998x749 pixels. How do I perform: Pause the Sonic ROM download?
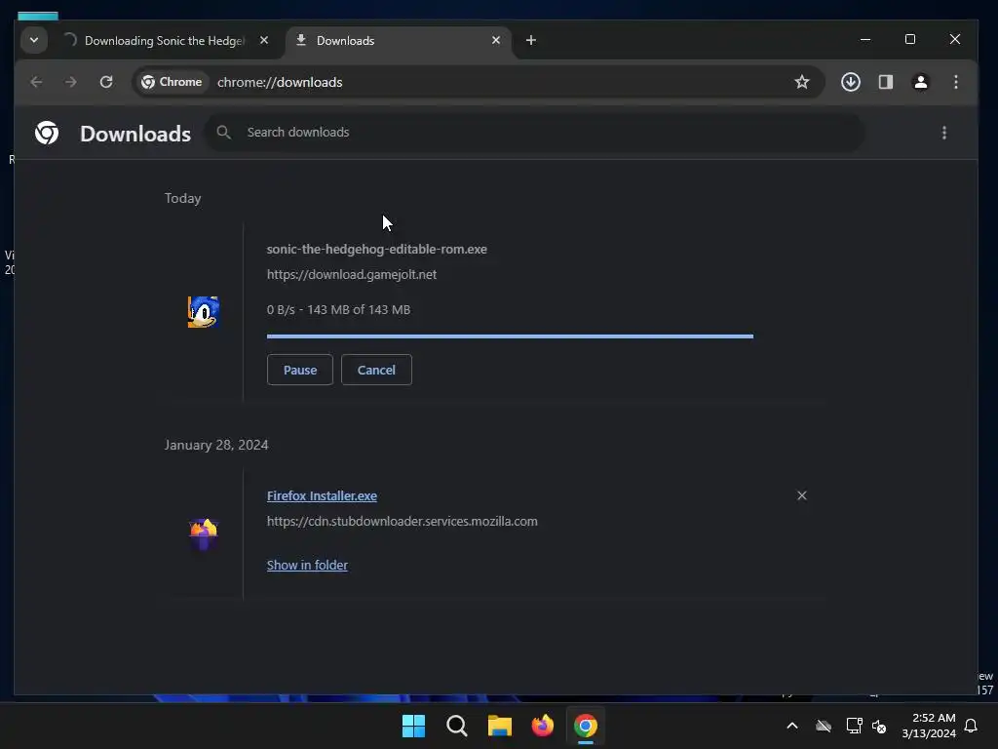coord(300,370)
